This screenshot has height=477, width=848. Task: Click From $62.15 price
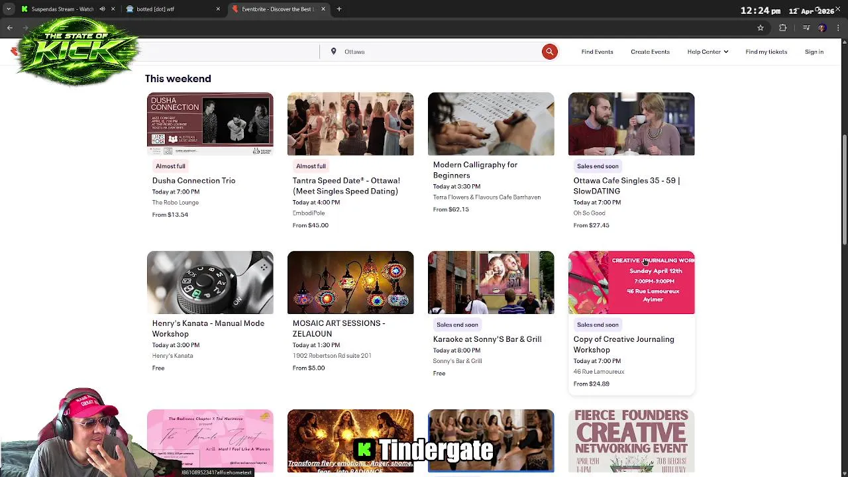point(450,209)
